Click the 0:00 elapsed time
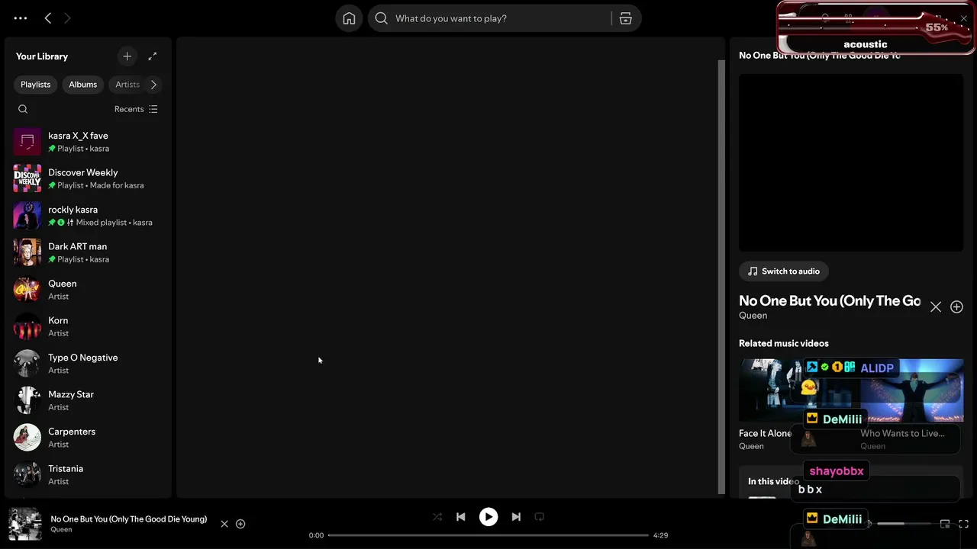This screenshot has height=549, width=977. click(316, 535)
